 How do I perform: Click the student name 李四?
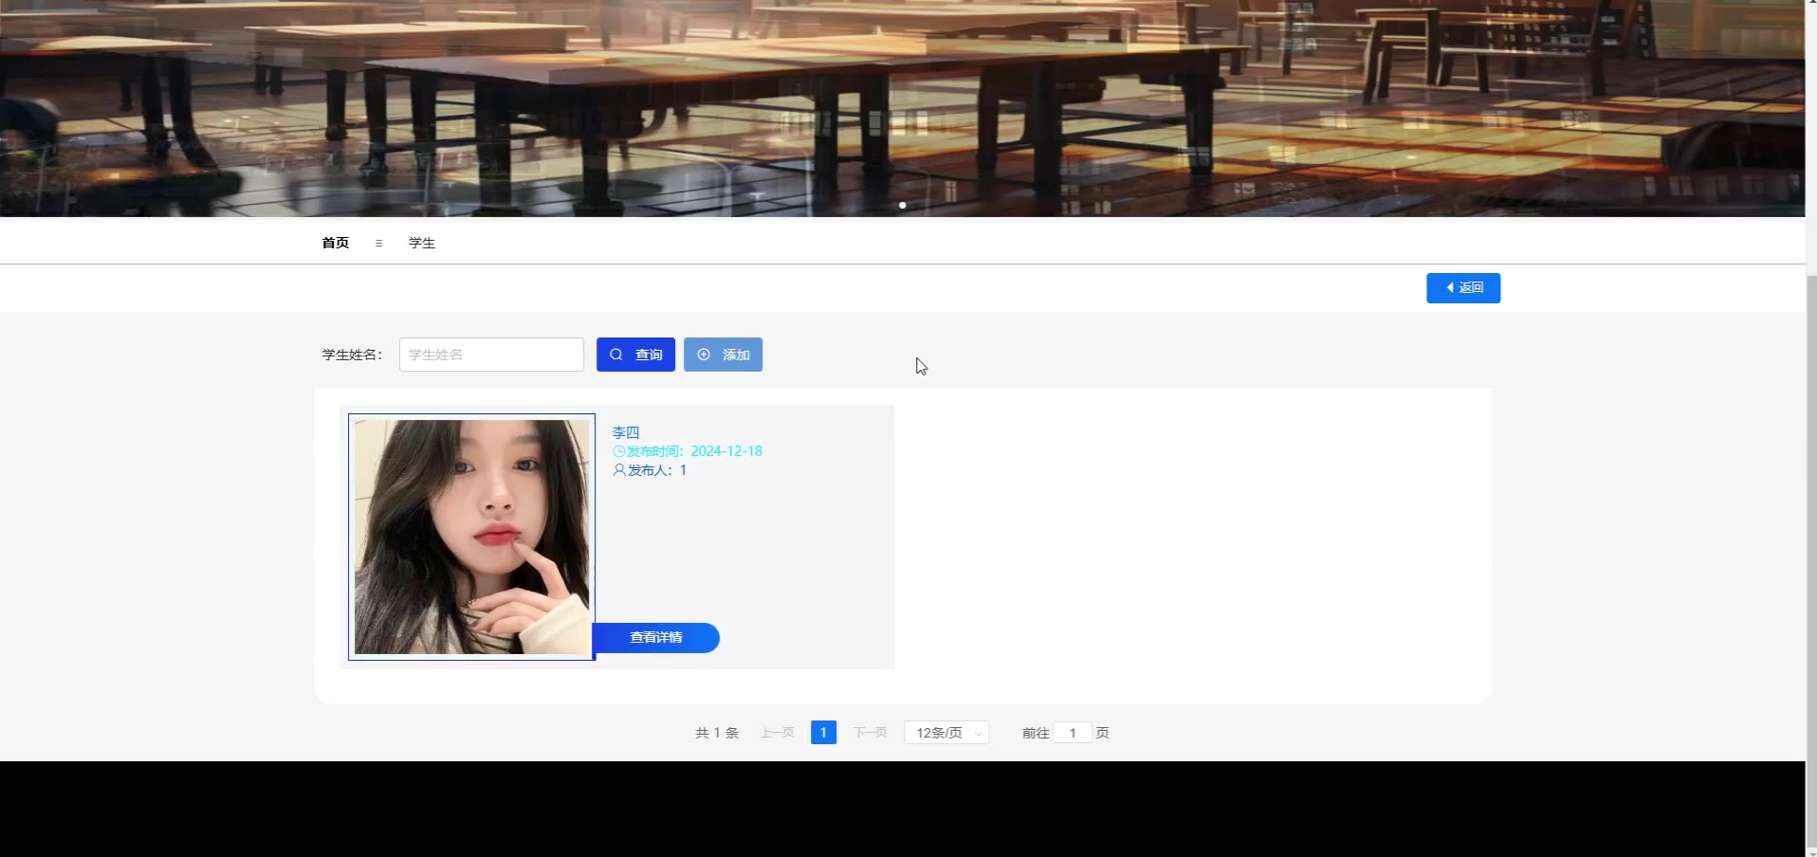626,432
